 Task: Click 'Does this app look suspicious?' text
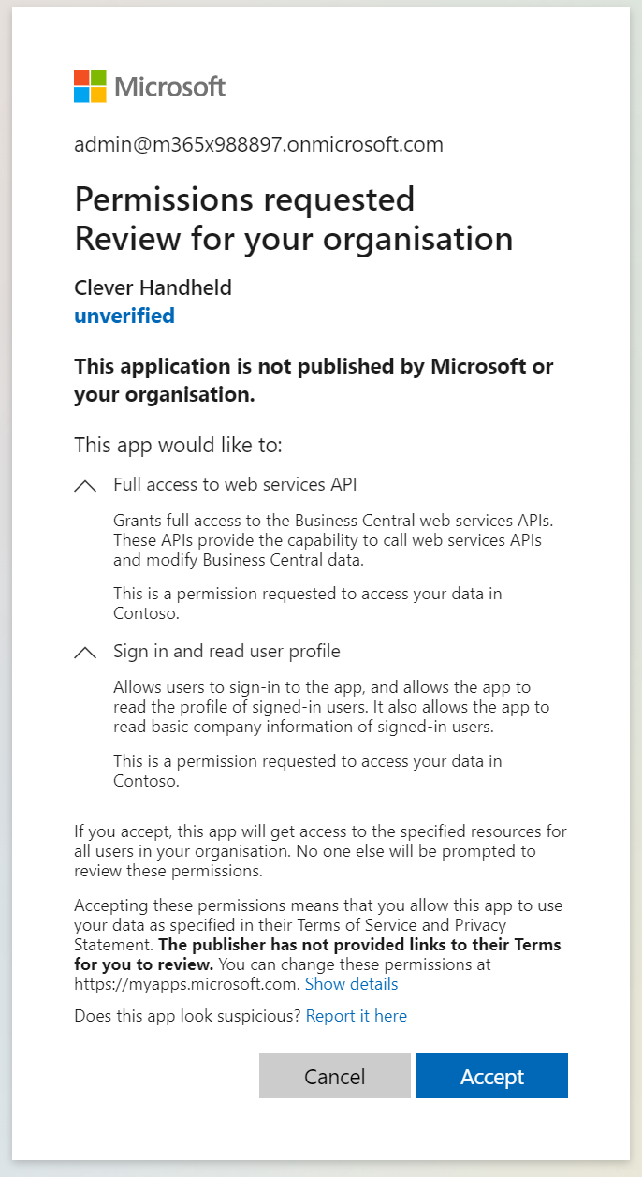tap(187, 1016)
